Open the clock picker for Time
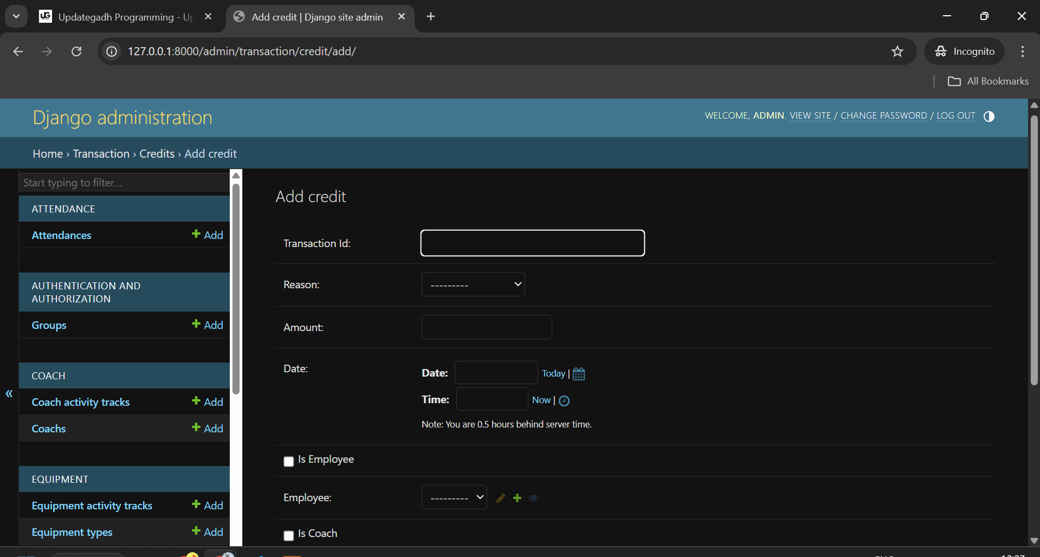1040x557 pixels. pos(564,400)
